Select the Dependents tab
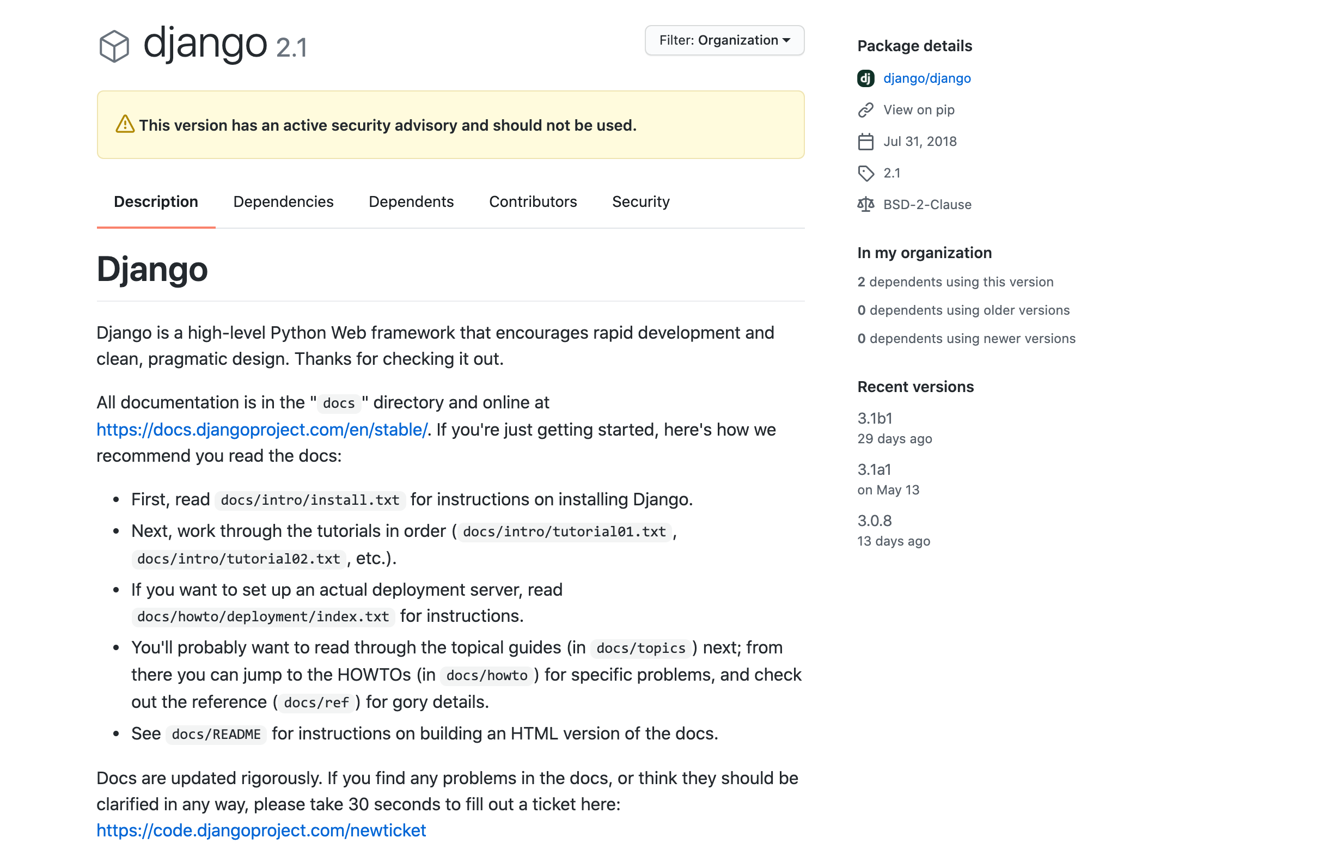Image resolution: width=1319 pixels, height=856 pixels. pyautogui.click(x=411, y=201)
